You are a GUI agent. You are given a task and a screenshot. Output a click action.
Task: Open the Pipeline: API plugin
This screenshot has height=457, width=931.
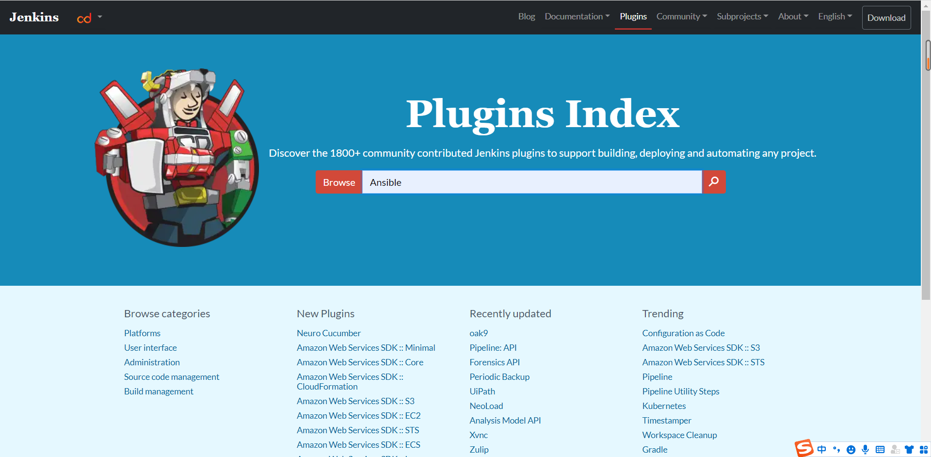click(493, 348)
